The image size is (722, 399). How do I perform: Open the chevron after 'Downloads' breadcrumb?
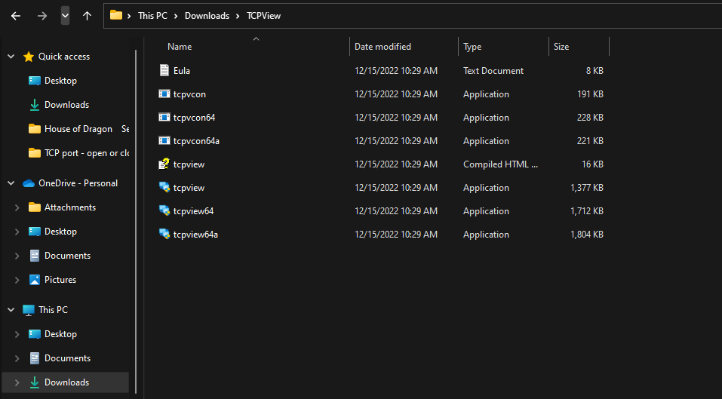point(238,16)
